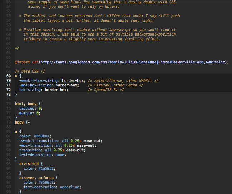Click the "#0d8ba1" color value
Screen dimensions: 232x194
tap(42, 136)
